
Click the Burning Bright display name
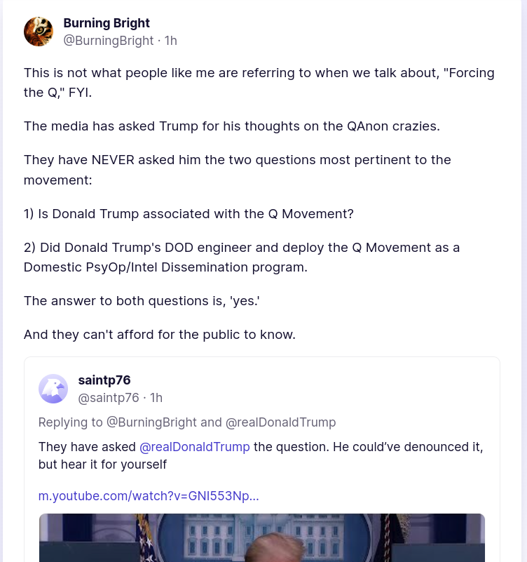point(107,23)
